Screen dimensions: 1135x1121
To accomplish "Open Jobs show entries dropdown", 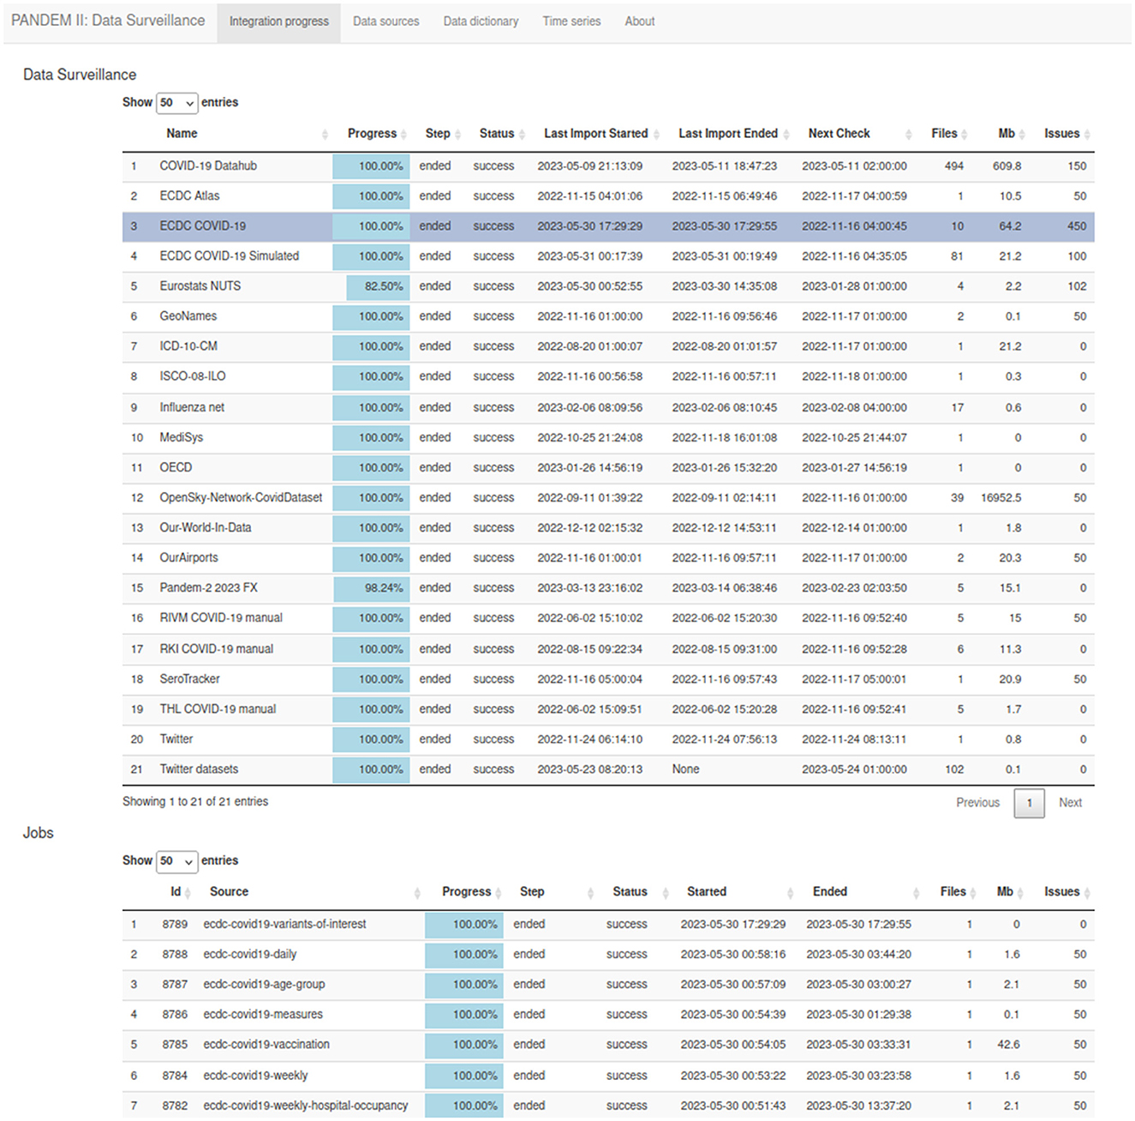I will coord(177,861).
